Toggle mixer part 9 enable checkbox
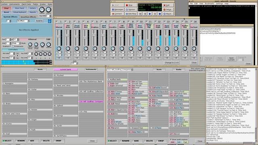 [x=129, y=21]
